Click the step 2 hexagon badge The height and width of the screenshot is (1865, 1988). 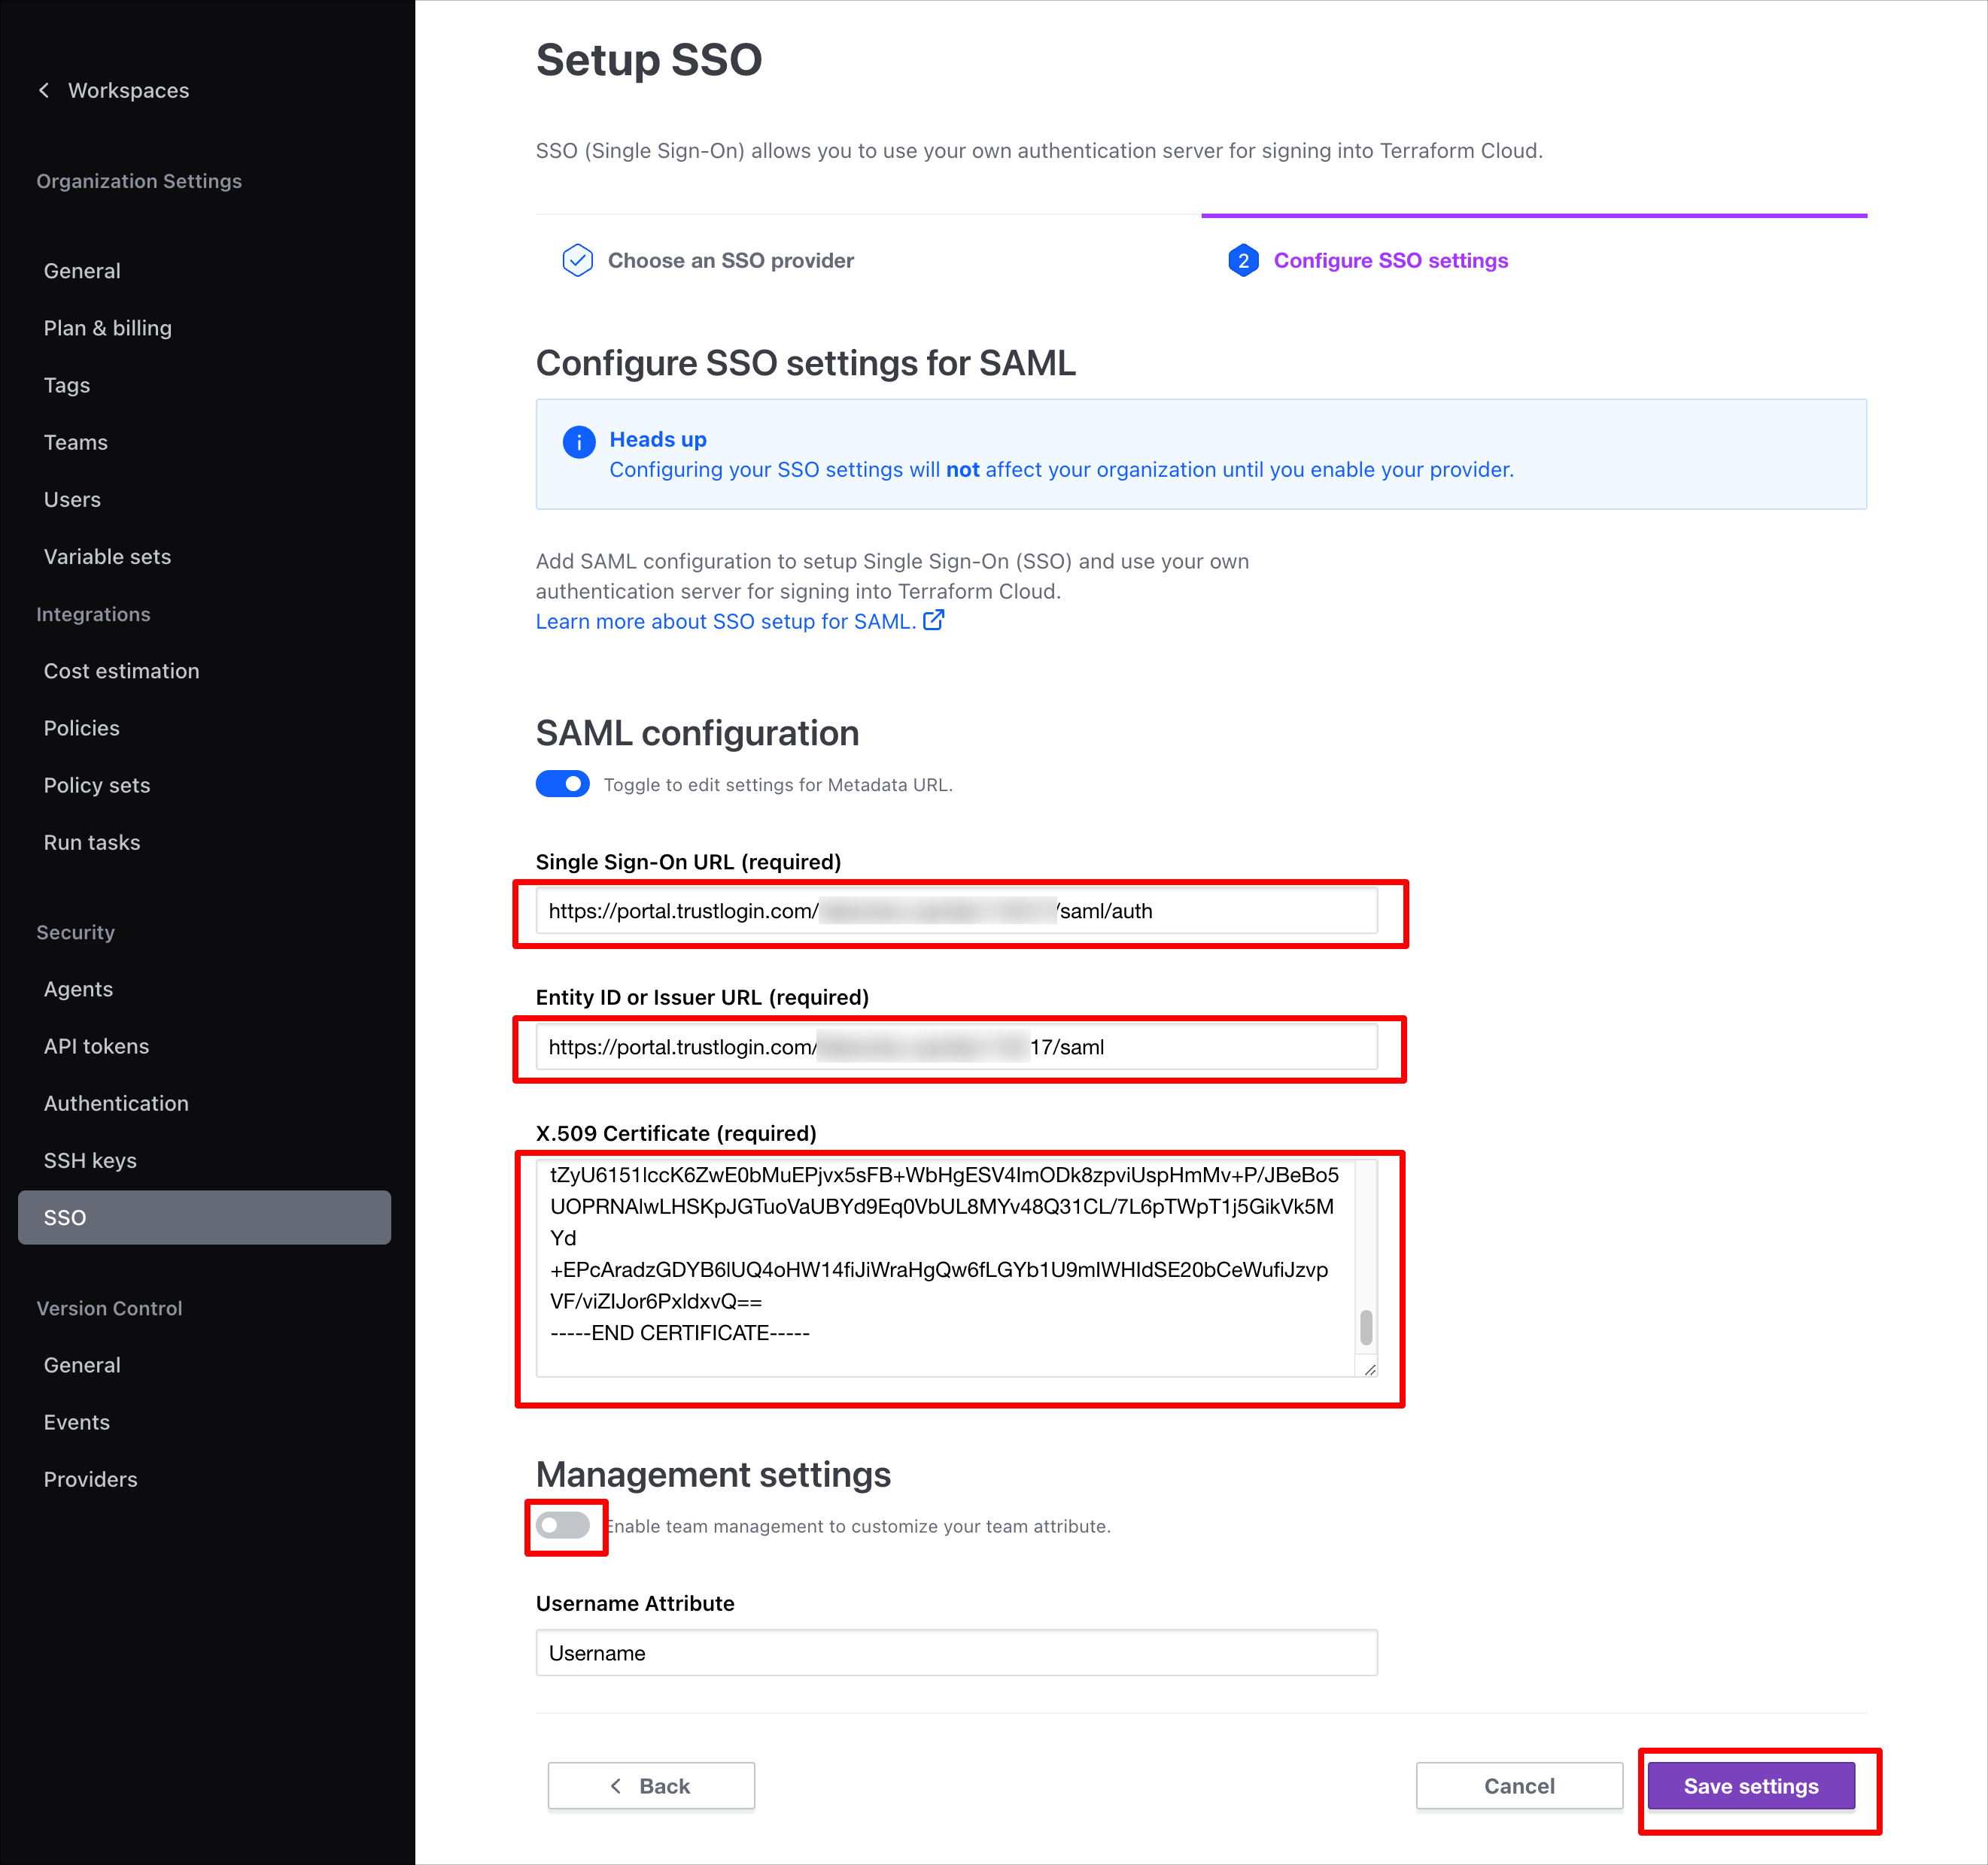click(x=1242, y=261)
